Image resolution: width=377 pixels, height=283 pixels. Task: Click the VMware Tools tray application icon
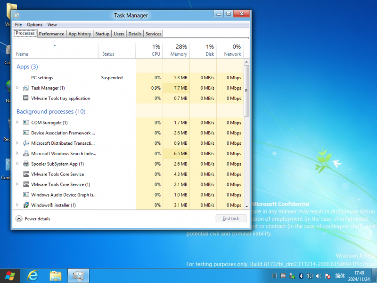coord(26,98)
